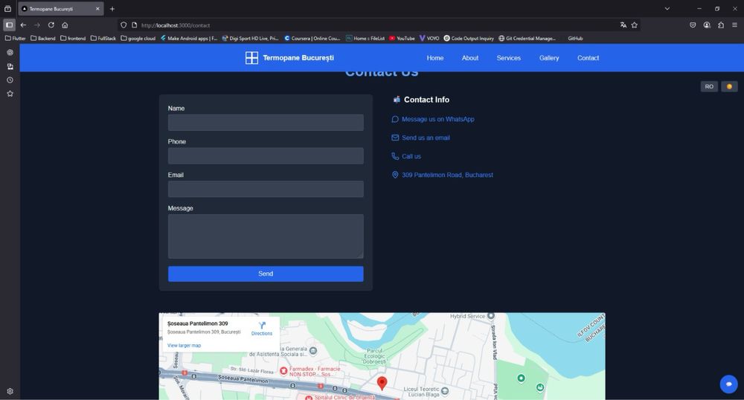Screen dimensions: 744x400
Task: Open the history clock sidebar icon
Action: pos(10,80)
